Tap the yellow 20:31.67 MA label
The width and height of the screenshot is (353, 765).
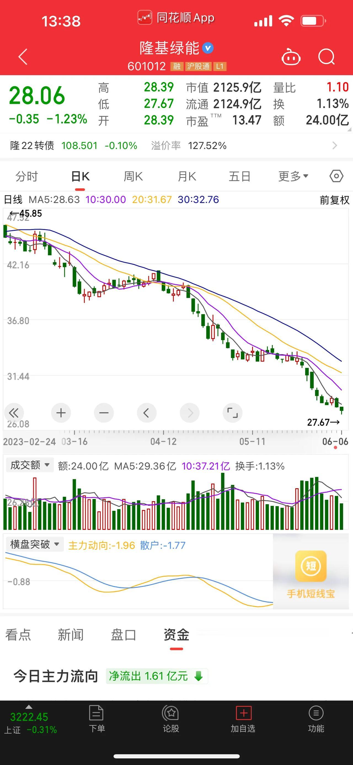152,199
